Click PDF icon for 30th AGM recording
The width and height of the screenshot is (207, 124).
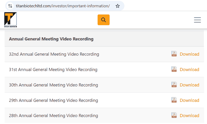click(174, 85)
